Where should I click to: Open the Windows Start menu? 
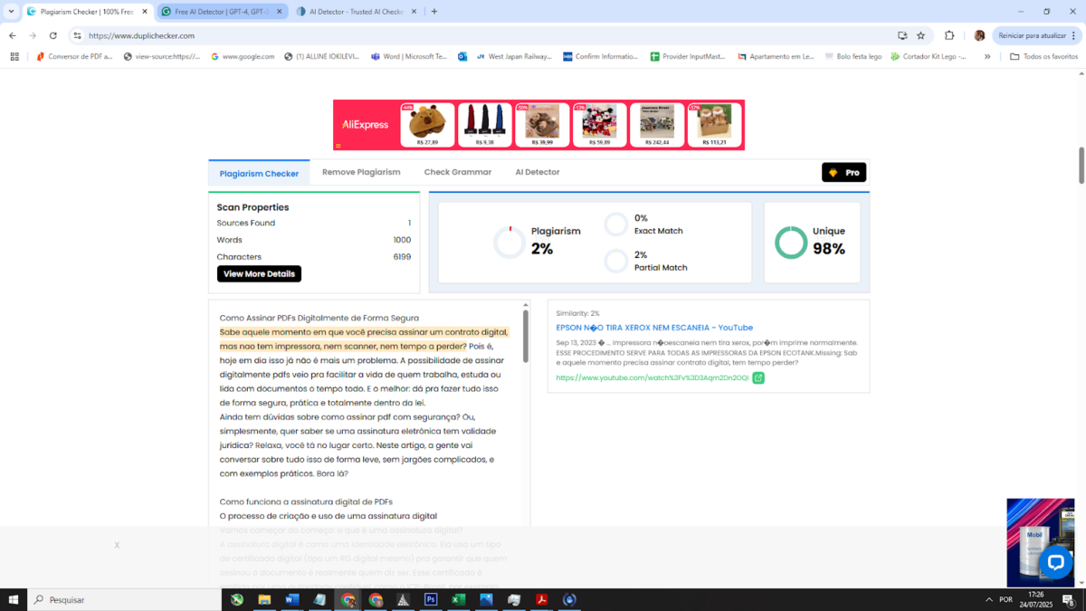(x=14, y=599)
